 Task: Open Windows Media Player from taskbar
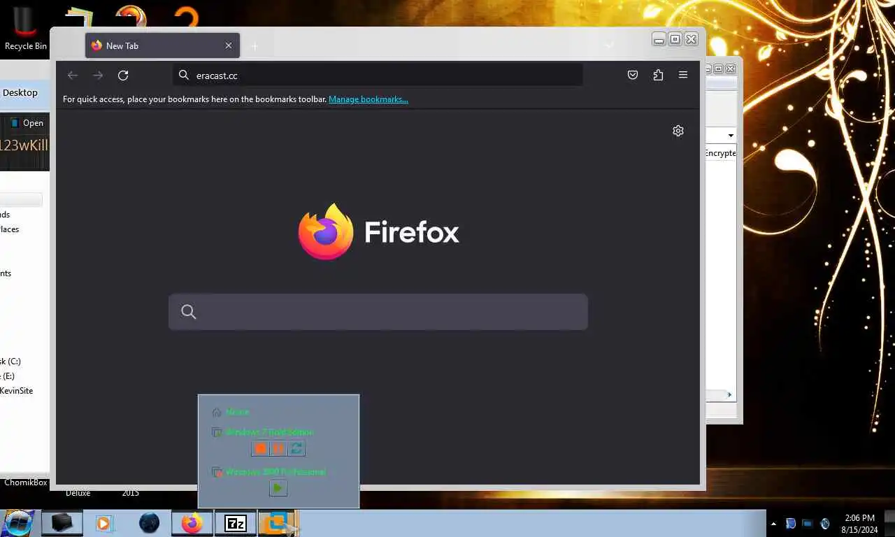(x=104, y=523)
